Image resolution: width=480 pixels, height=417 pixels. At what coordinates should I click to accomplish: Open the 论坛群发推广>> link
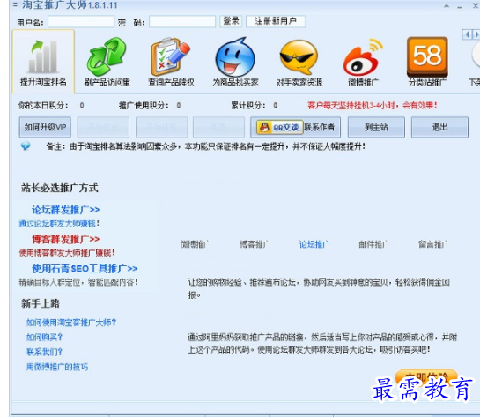point(66,210)
